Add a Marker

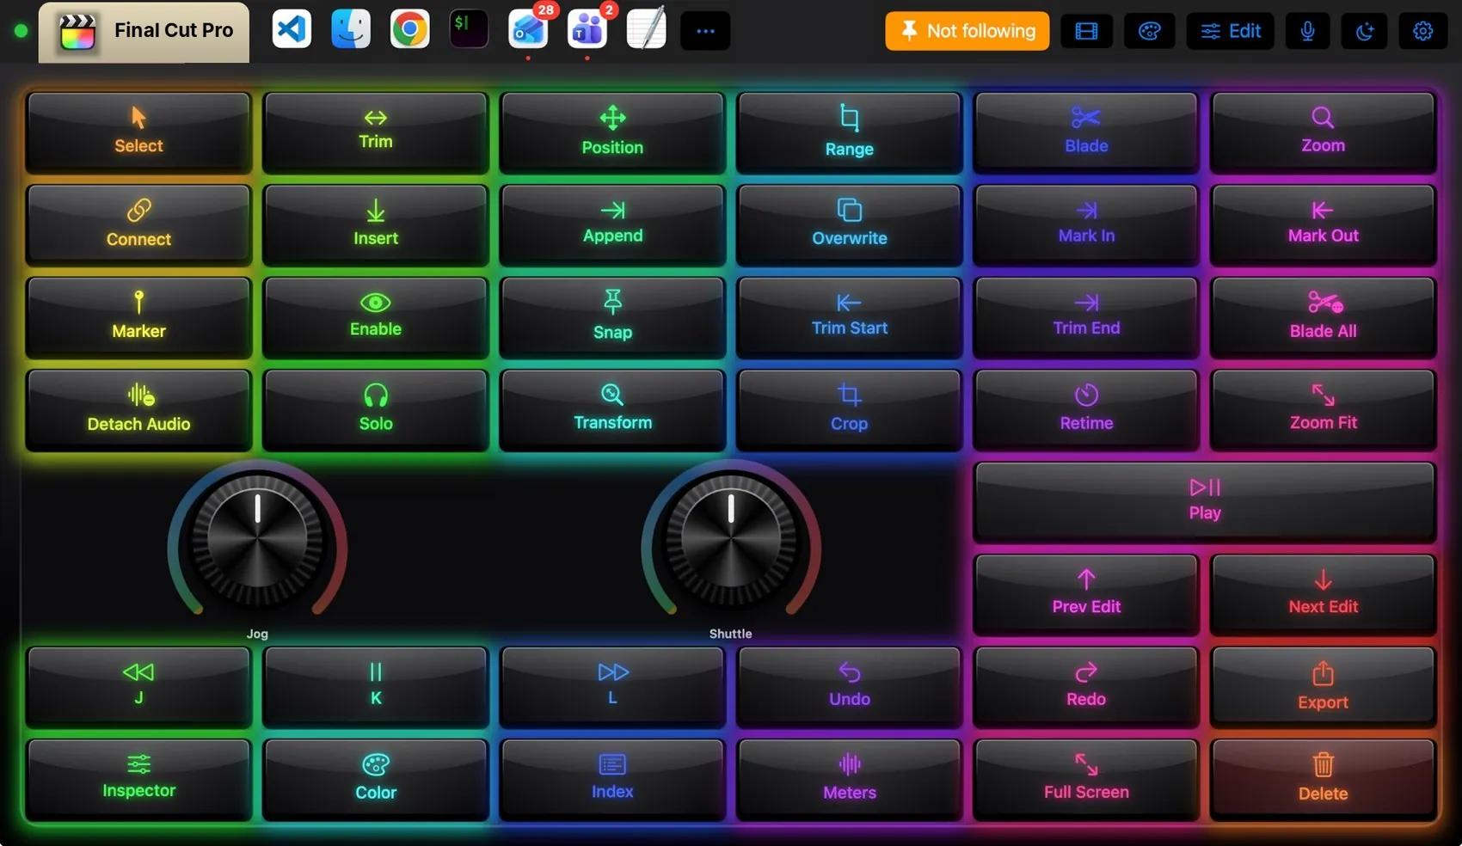pyautogui.click(x=138, y=317)
